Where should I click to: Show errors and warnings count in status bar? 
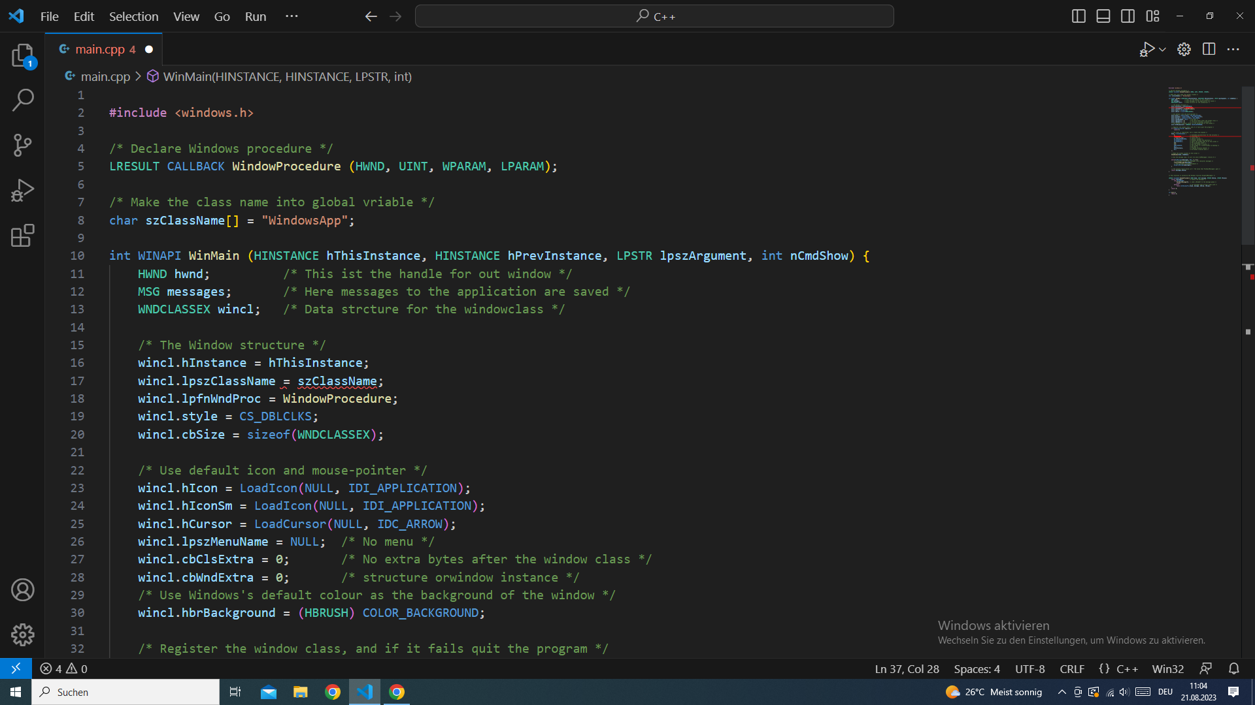tap(63, 668)
